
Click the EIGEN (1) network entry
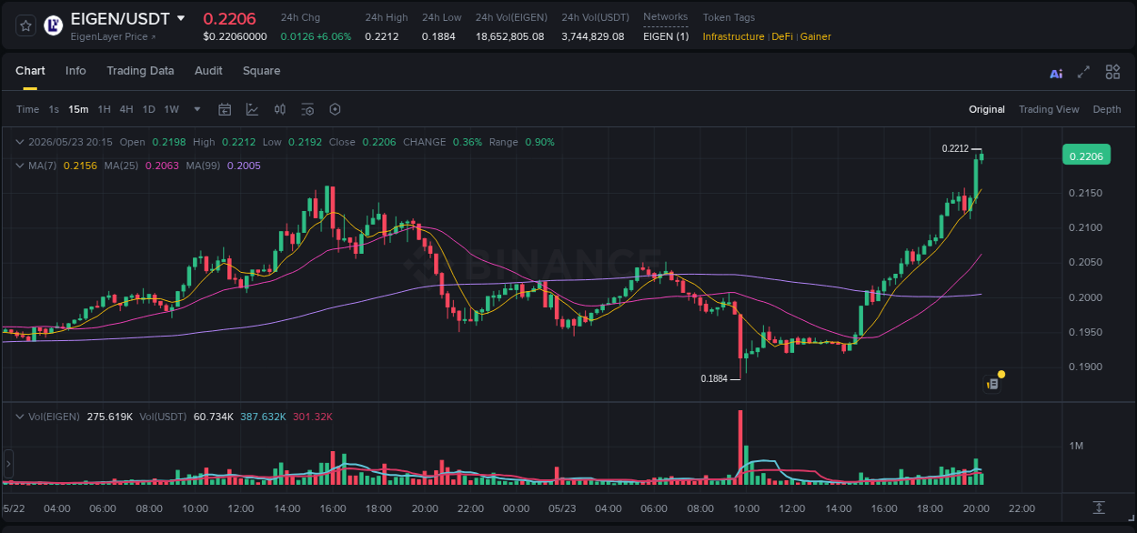pyautogui.click(x=666, y=36)
